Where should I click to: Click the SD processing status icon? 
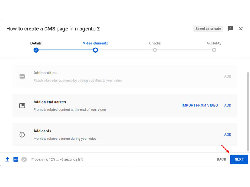click(16, 159)
